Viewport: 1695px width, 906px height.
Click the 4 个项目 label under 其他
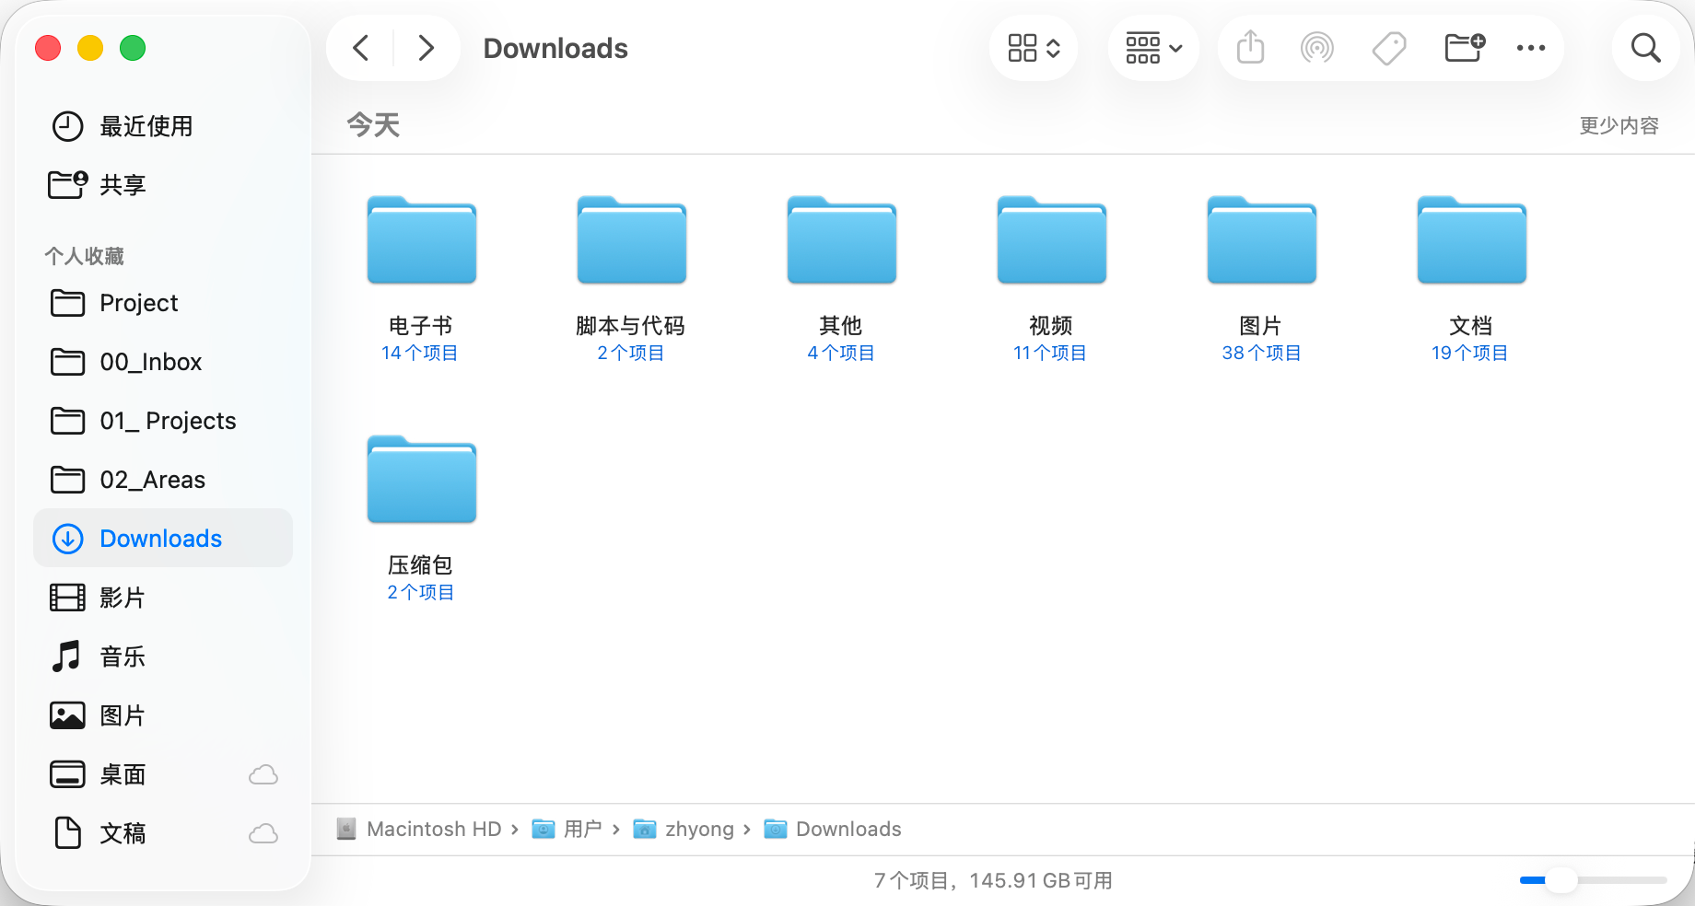coord(841,353)
